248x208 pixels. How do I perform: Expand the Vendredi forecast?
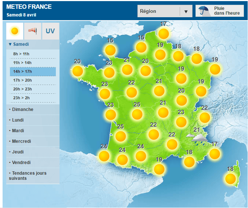21,163
